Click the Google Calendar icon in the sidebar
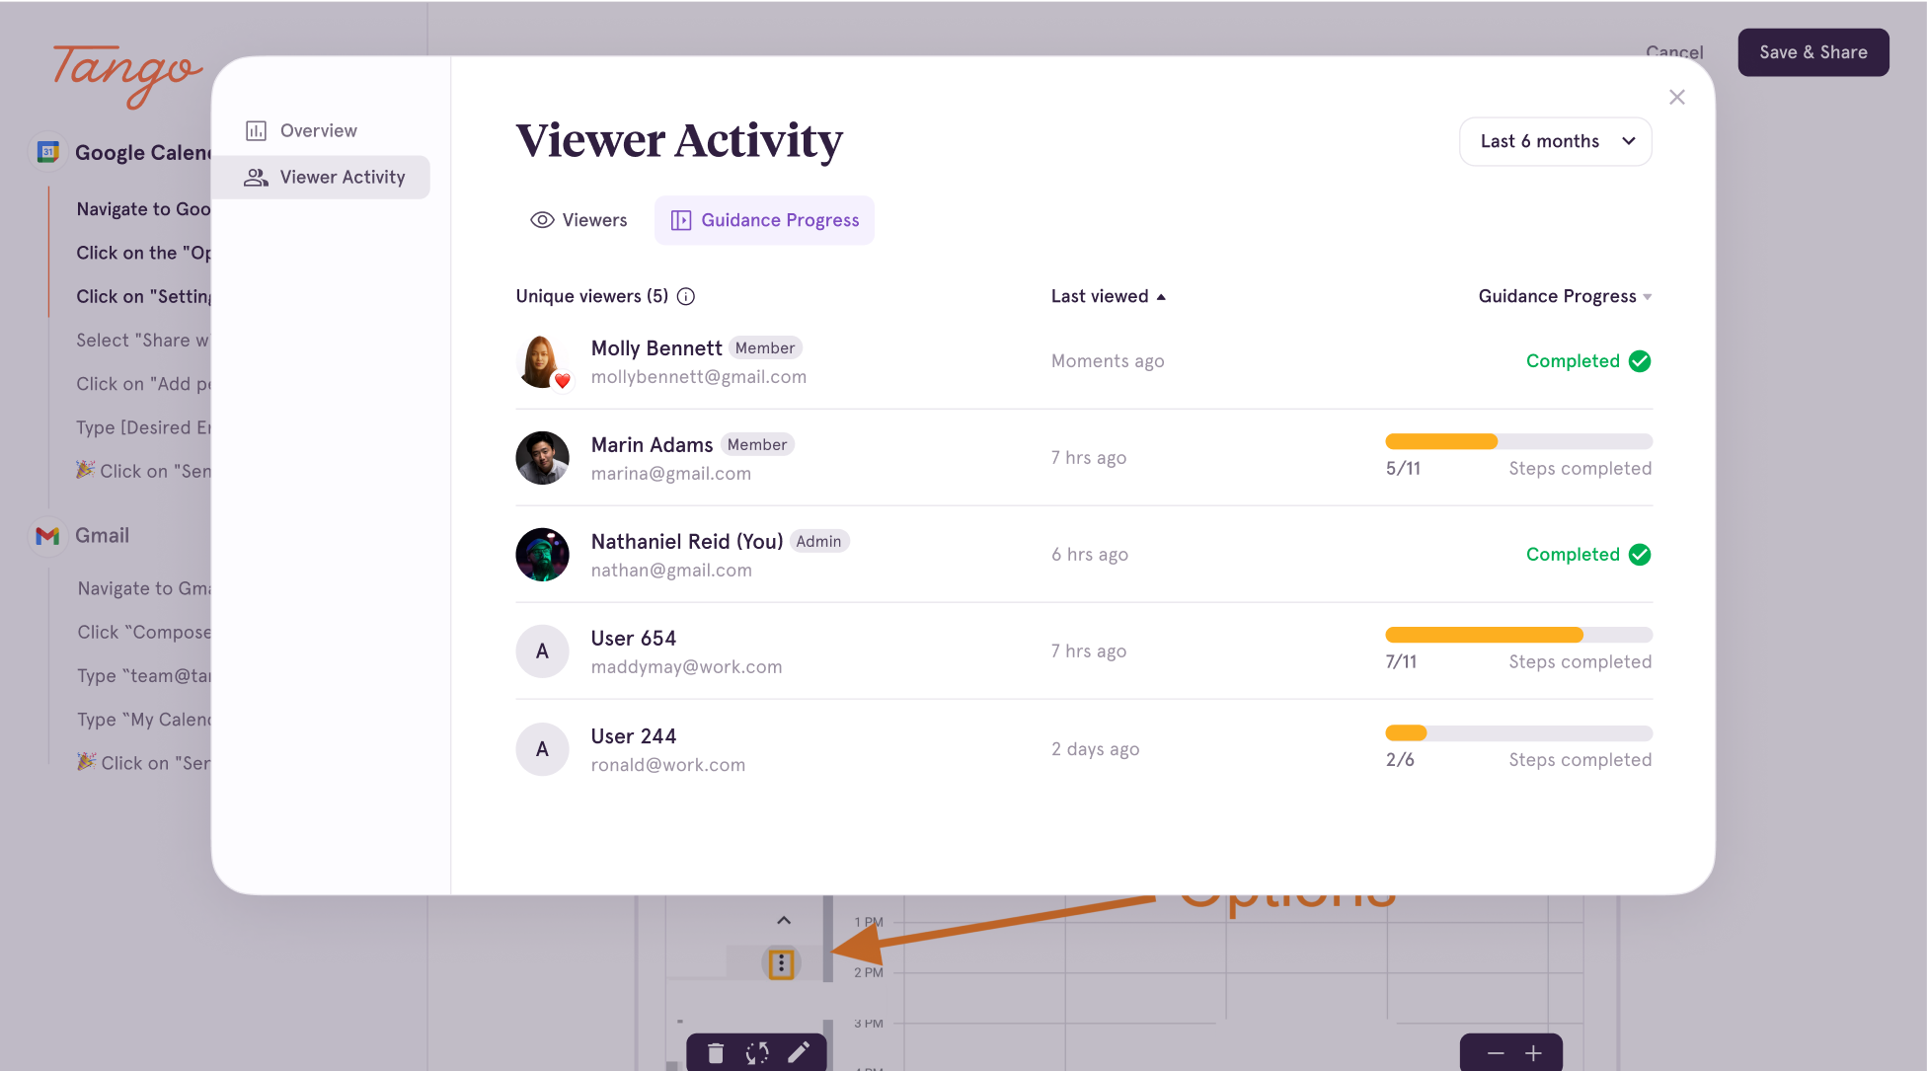Viewport: 1927px width, 1071px height. (x=46, y=151)
